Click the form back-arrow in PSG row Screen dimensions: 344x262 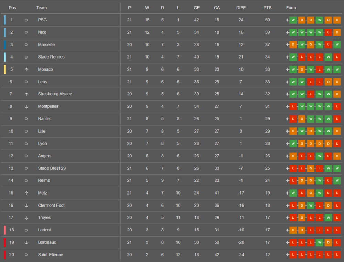[x=287, y=20]
